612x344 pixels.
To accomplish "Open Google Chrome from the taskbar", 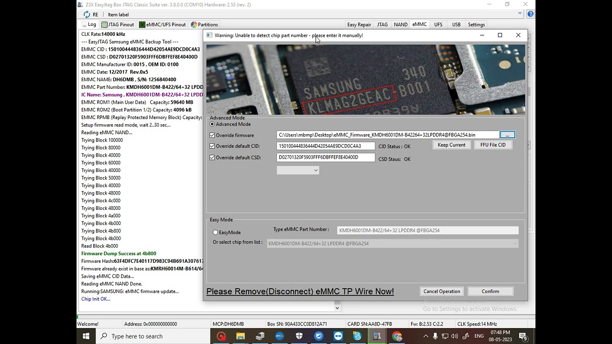I will click(397, 336).
